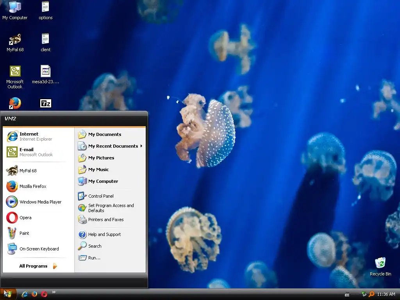This screenshot has height=300, width=400.
Task: Click the 11:36 AM clock
Action: click(386, 295)
